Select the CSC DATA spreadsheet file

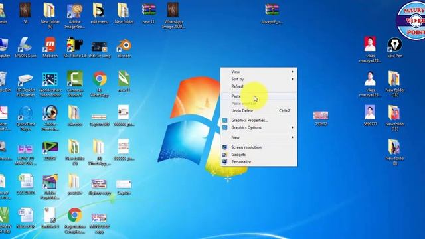coord(25,185)
